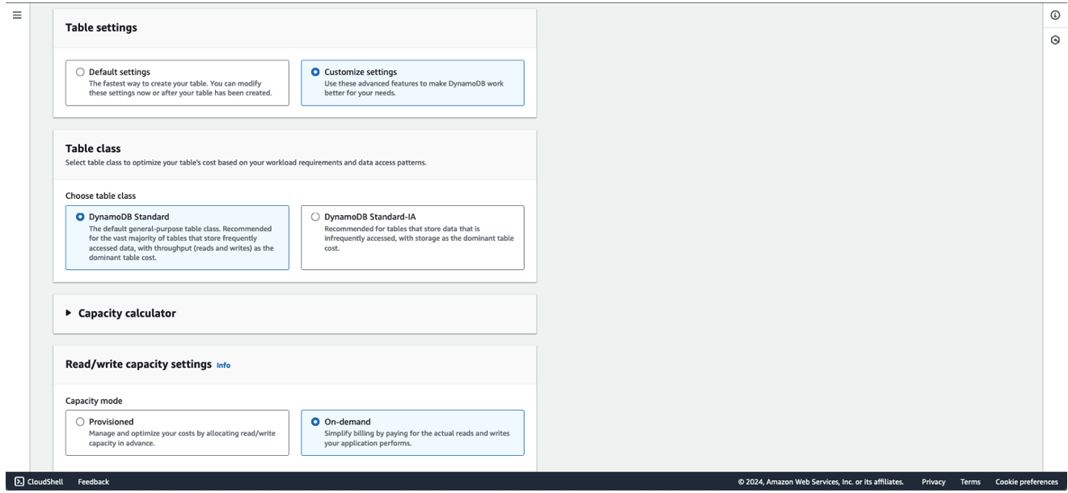Select the Customize settings radio button
This screenshot has height=493, width=1068.
click(x=315, y=72)
